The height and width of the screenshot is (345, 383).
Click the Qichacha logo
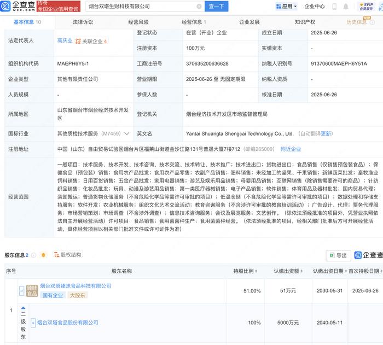tap(18, 6)
